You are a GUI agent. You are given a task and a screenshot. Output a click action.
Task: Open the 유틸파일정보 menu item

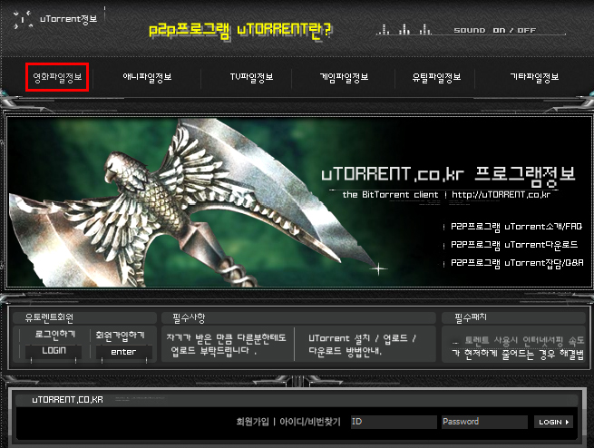436,77
